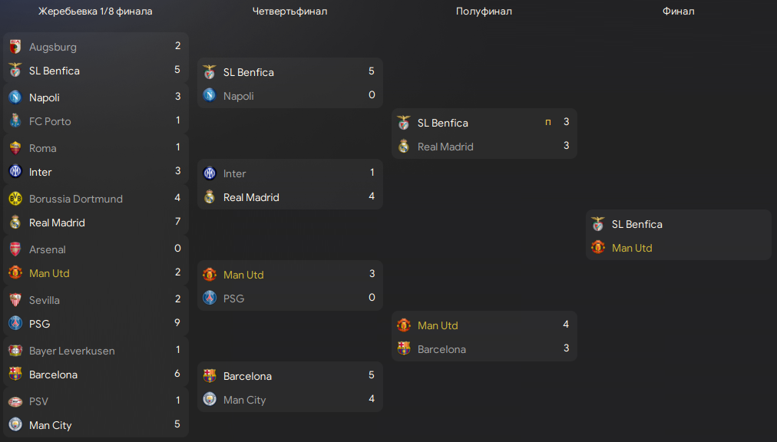
Task: Click the Roma club crest
Action: point(15,147)
